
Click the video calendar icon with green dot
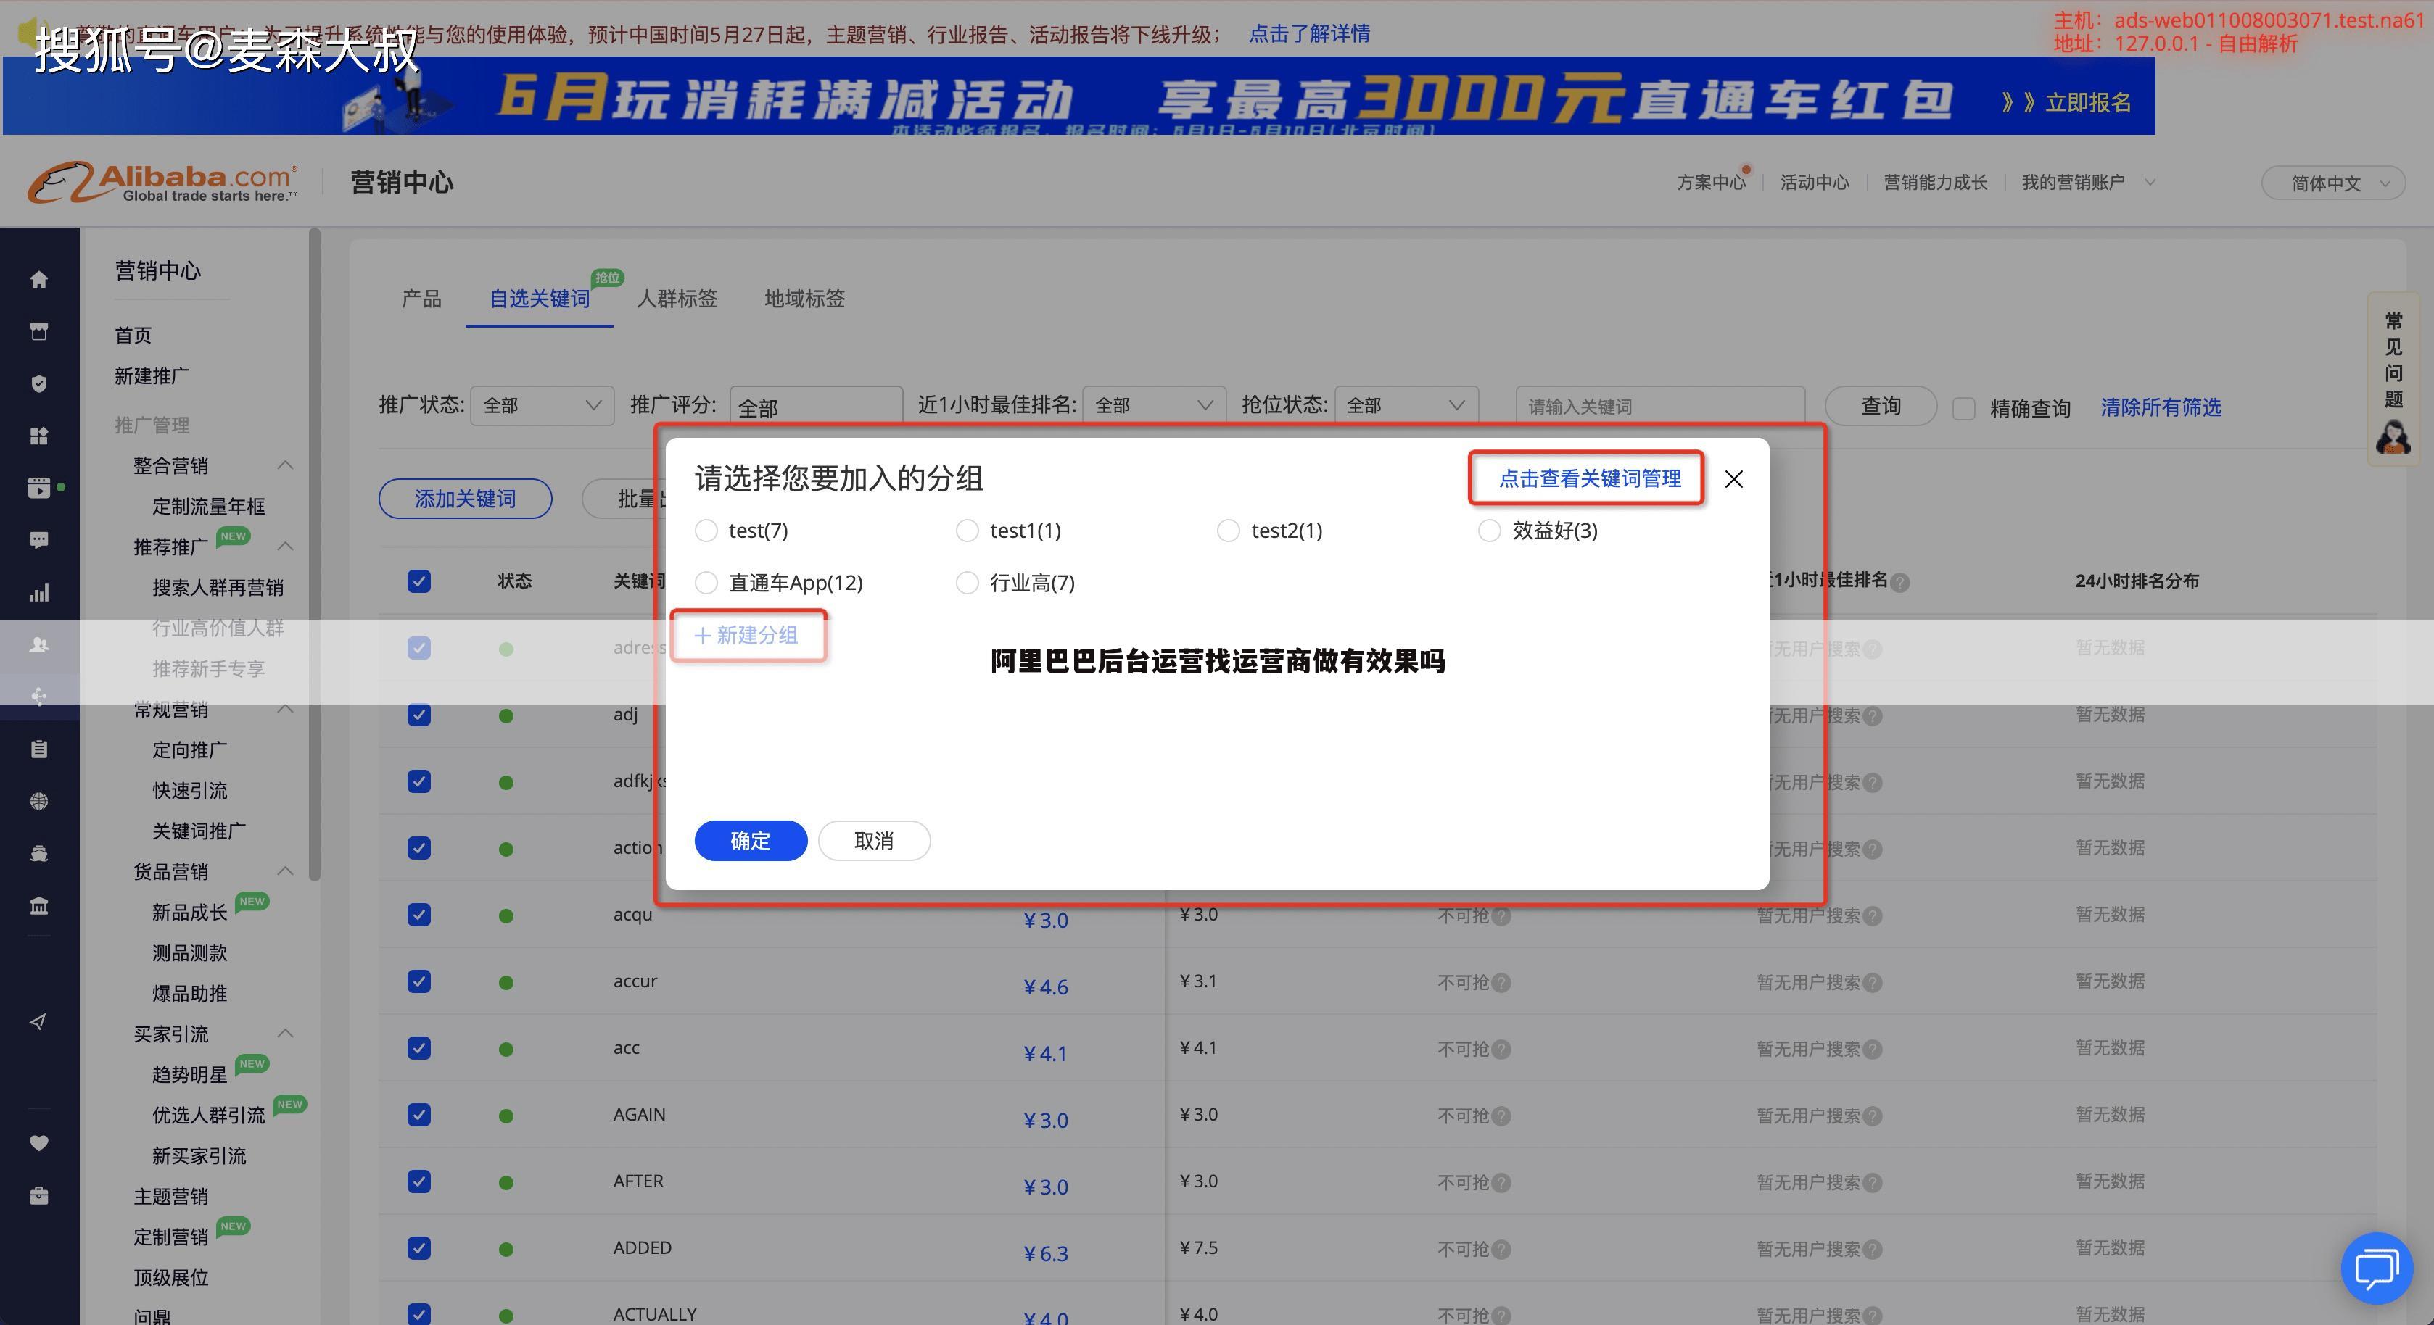38,489
